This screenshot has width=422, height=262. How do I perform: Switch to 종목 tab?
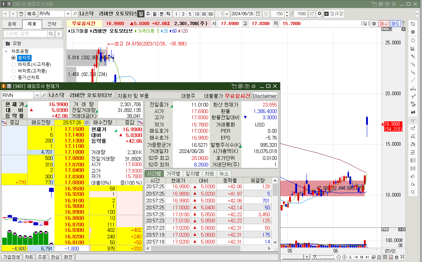[x=12, y=24]
